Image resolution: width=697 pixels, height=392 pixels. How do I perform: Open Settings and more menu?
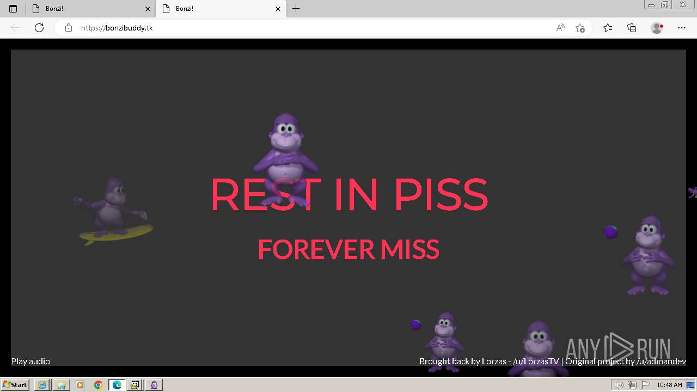point(682,28)
